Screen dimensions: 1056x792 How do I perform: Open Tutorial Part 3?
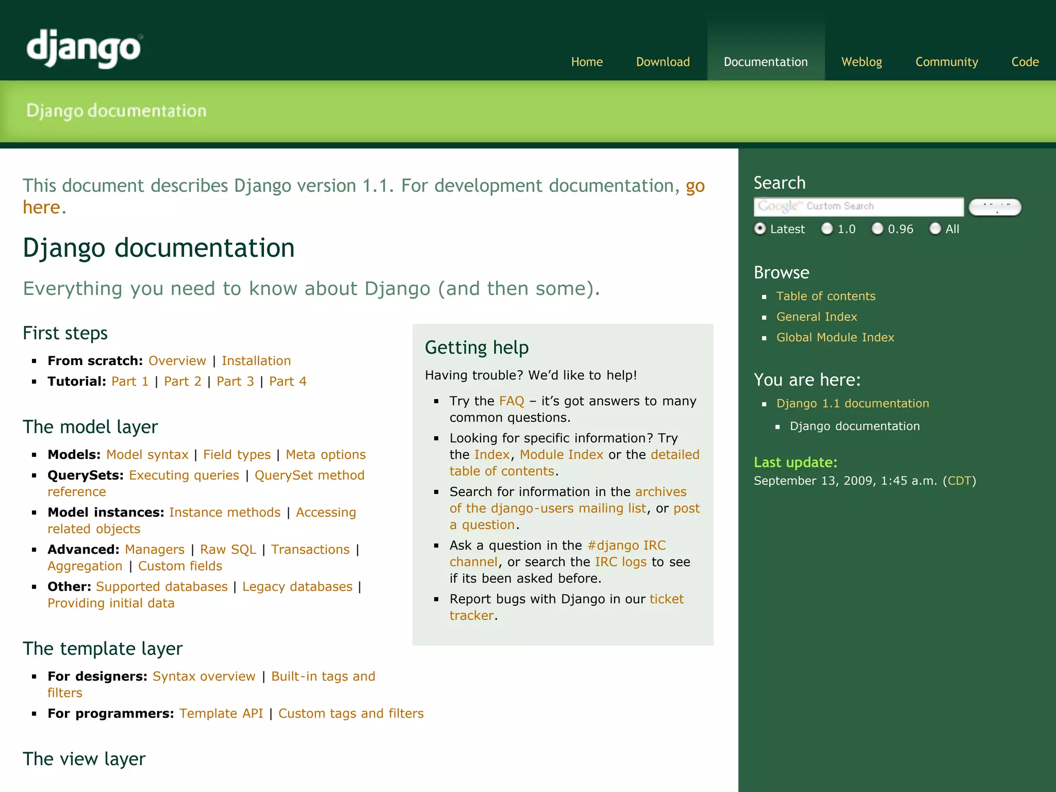point(235,381)
